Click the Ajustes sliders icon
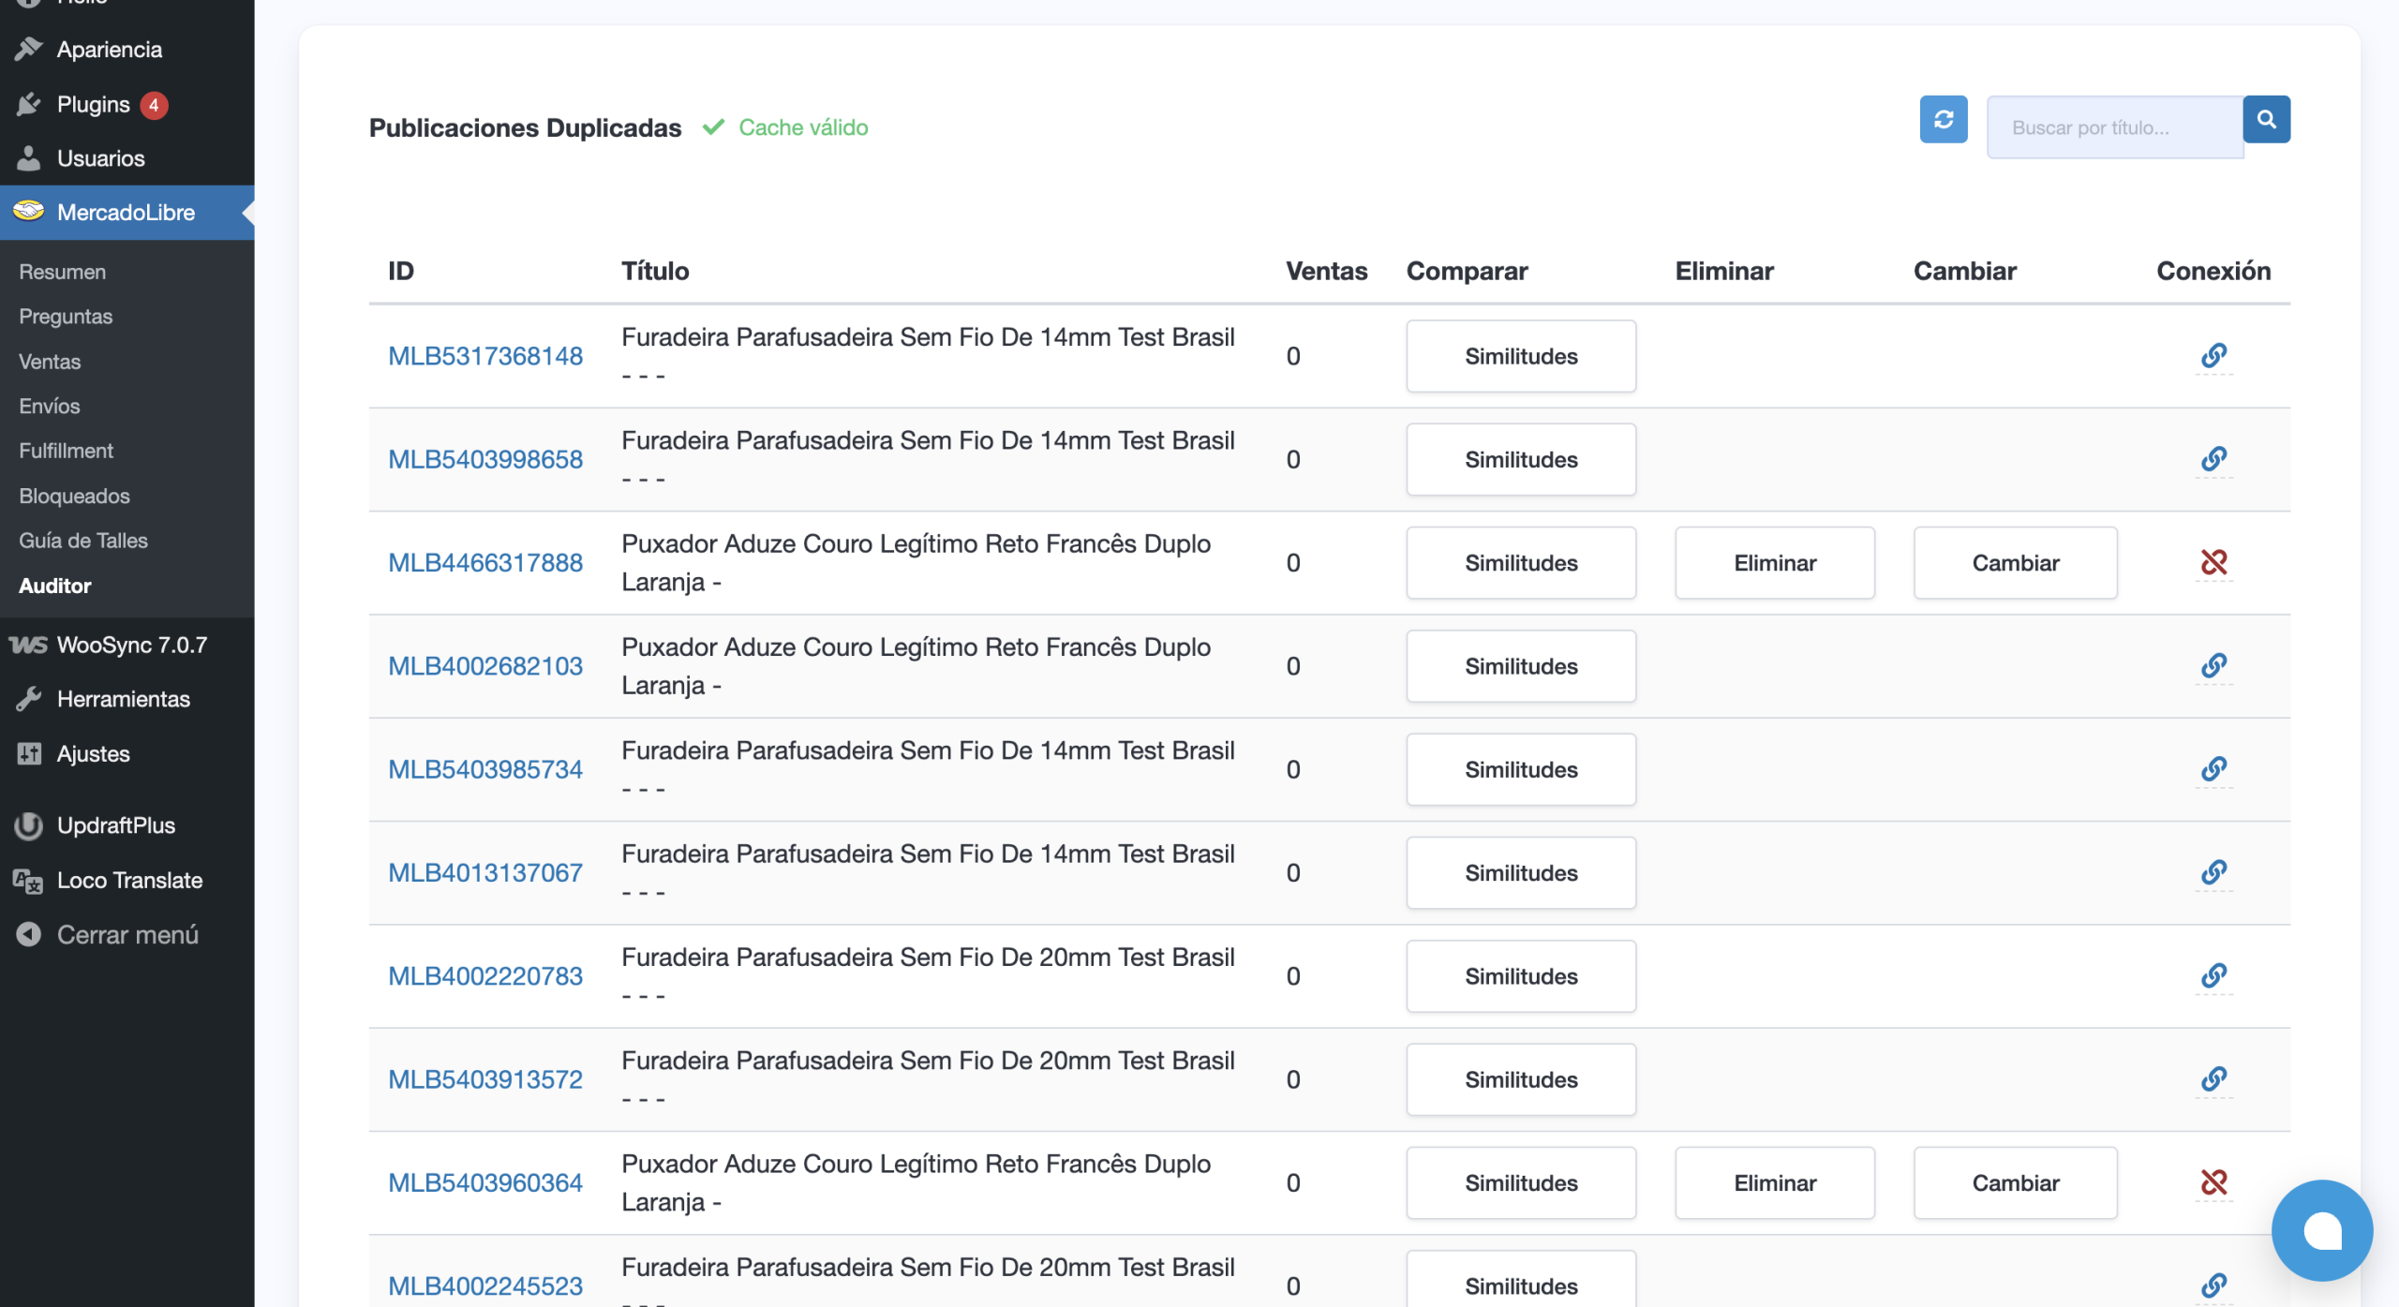The height and width of the screenshot is (1307, 2399). click(x=29, y=753)
